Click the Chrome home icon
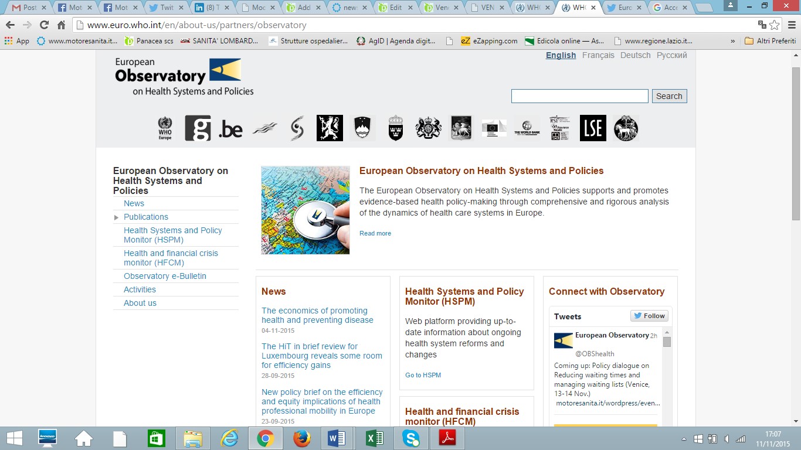The image size is (801, 450). coord(61,25)
